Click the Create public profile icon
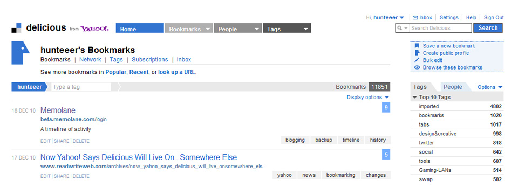The height and width of the screenshot is (194, 518). (417, 53)
